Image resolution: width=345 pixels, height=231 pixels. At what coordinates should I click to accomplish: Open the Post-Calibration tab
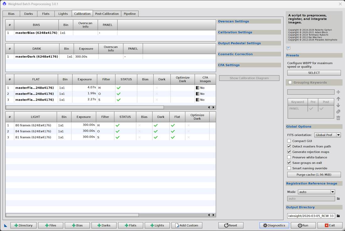[107, 13]
